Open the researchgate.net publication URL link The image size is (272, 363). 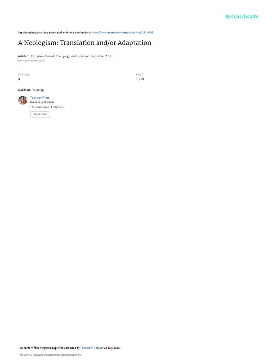pos(122,33)
